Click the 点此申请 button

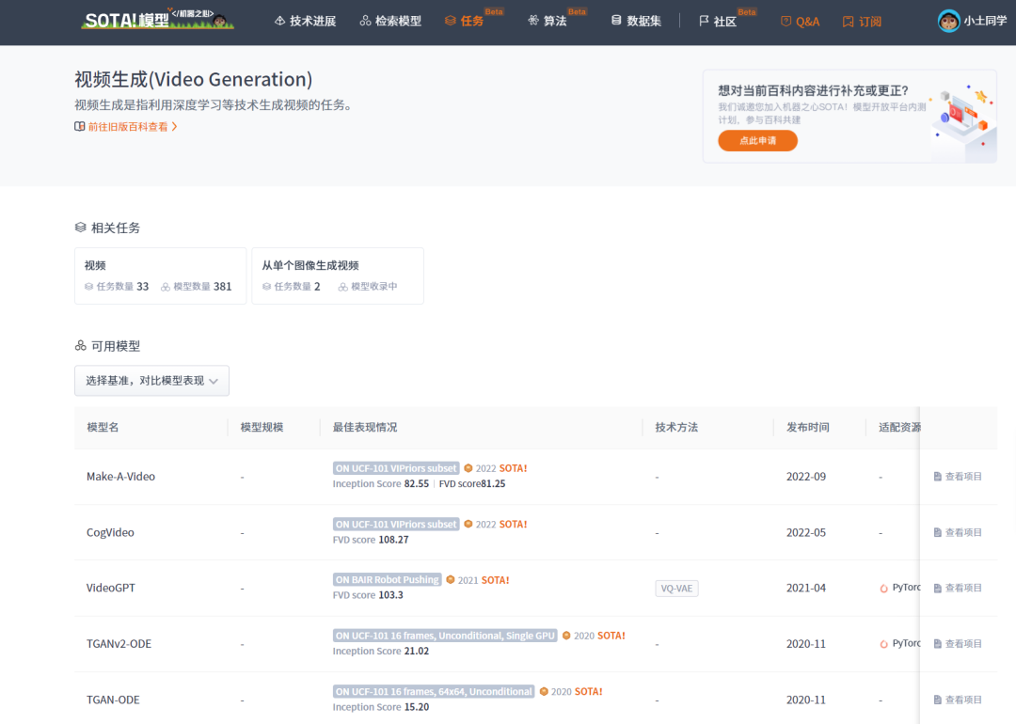[x=757, y=140]
